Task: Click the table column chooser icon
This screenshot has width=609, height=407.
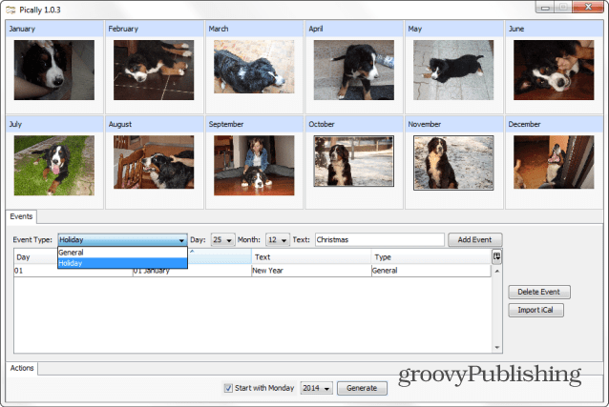Action: point(496,256)
